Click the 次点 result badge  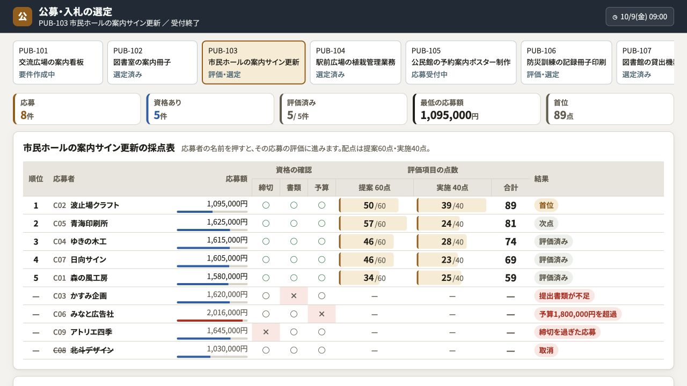tap(546, 224)
